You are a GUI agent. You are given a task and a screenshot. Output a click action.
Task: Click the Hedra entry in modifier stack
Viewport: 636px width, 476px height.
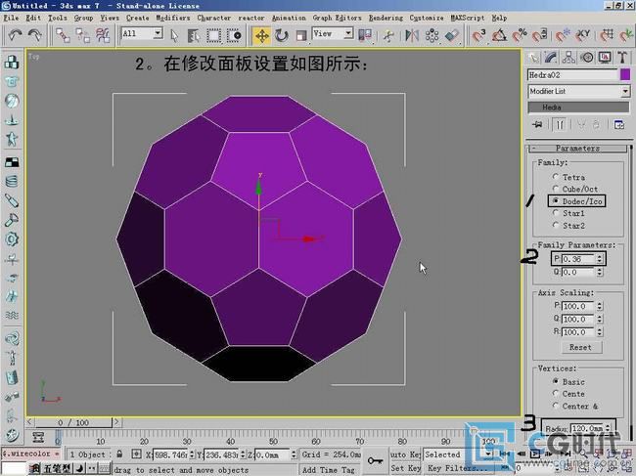click(x=578, y=108)
